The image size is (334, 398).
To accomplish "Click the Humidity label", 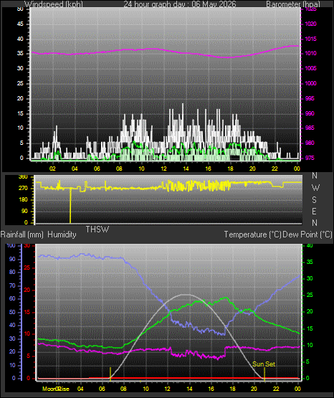I will (x=62, y=234).
